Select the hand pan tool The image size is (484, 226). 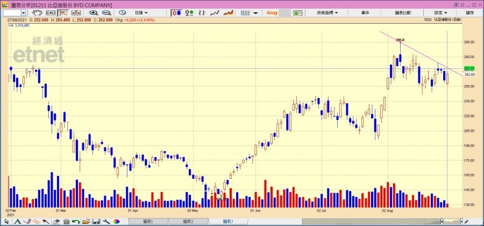(x=38, y=12)
